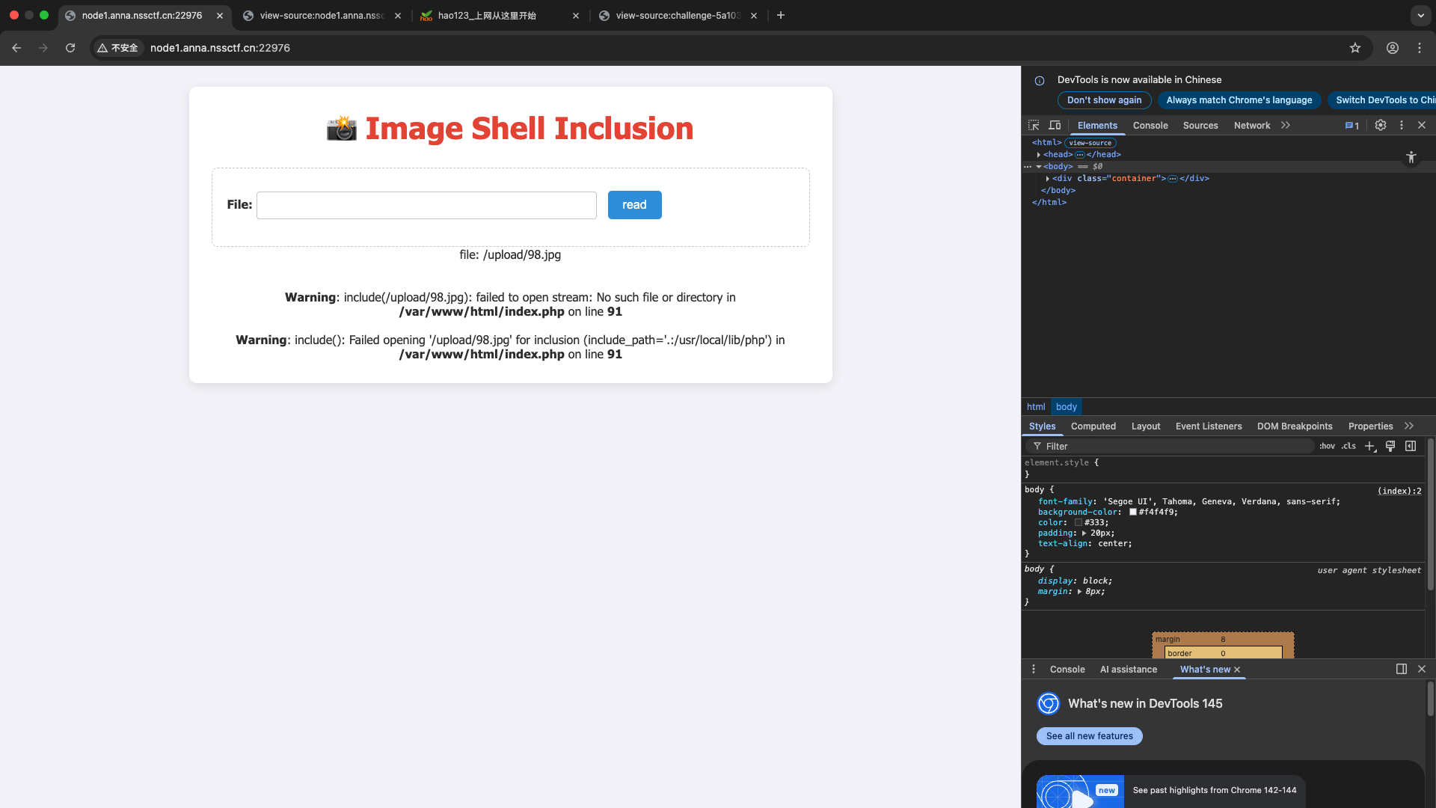The width and height of the screenshot is (1436, 808).
Task: Open the Computed styles tab
Action: pyautogui.click(x=1093, y=426)
